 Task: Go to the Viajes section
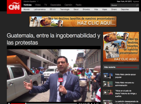click(x=105, y=9)
